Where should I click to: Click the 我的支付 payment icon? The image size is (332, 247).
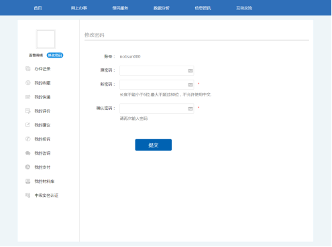pos(27,167)
